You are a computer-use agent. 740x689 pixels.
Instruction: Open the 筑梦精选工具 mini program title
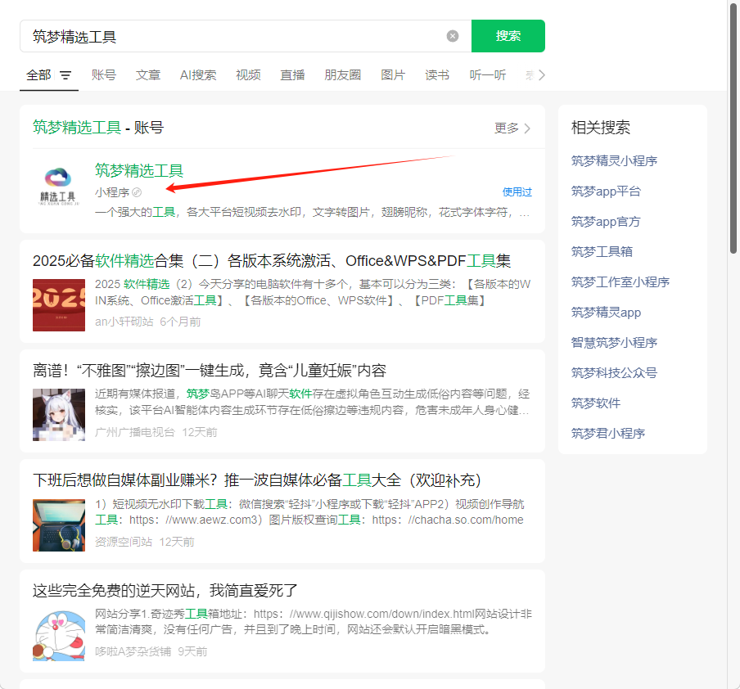coord(139,170)
